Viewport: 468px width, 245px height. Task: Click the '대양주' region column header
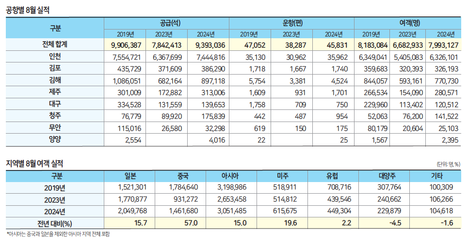coord(387,176)
